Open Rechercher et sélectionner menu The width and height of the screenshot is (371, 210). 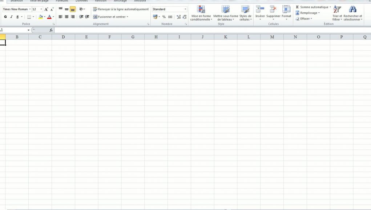pos(352,13)
